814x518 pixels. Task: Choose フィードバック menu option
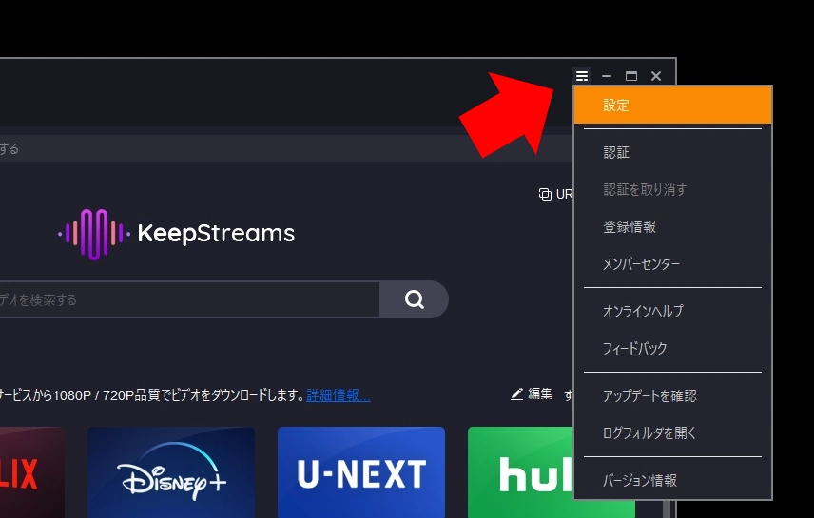coord(634,348)
